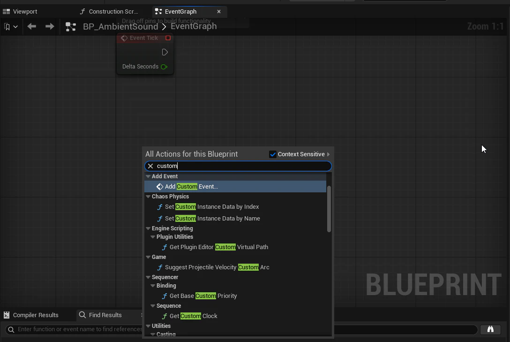Select Suggest Projectile Velocity Custom Arc
510x342 pixels.
pyautogui.click(x=235, y=267)
